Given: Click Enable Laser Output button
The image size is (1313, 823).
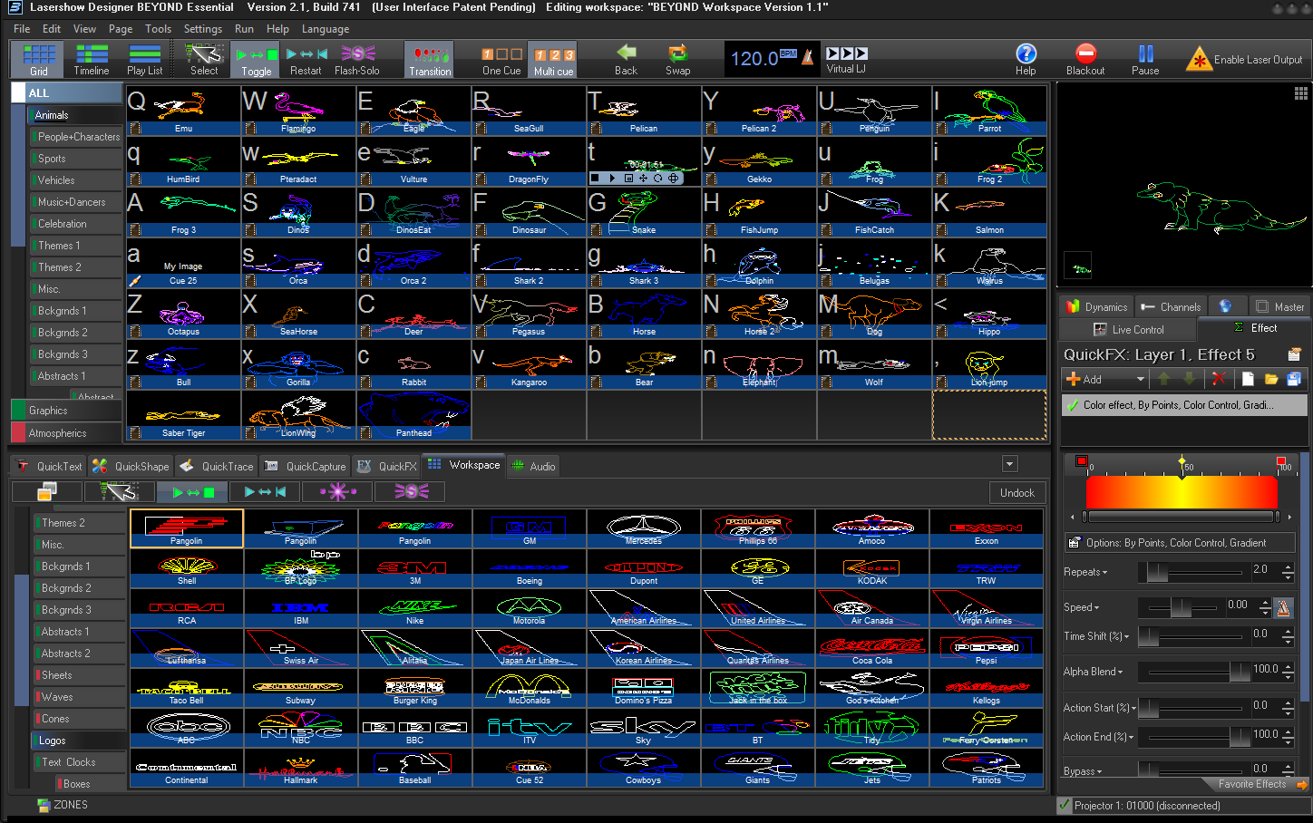Looking at the screenshot, I should tap(1244, 60).
